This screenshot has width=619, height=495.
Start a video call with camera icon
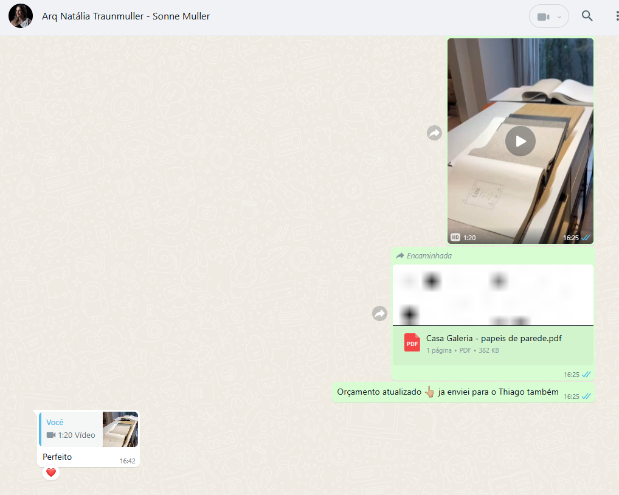(543, 16)
